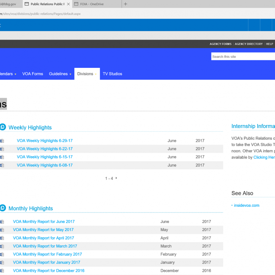Click document icon beside Monthly Report February 2017

2,254
